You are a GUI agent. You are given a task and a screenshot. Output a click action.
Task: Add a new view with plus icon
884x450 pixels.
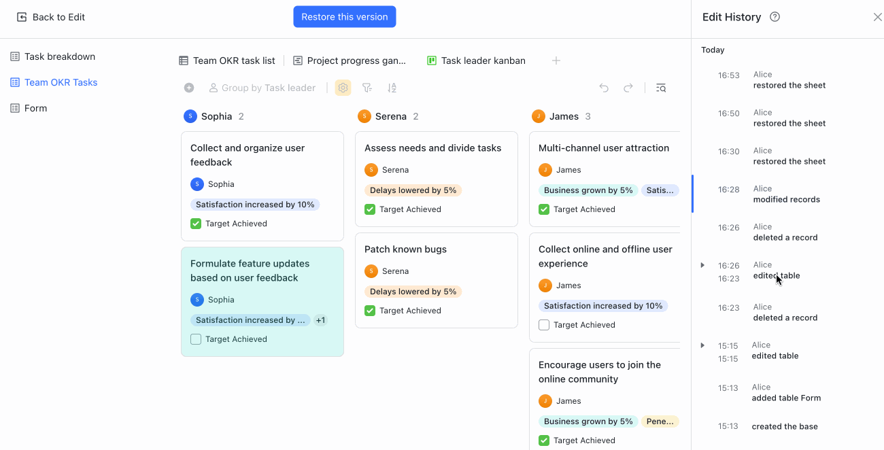click(556, 60)
